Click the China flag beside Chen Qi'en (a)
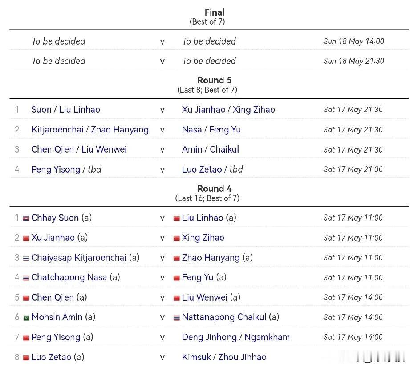414x371 pixels. 26,298
